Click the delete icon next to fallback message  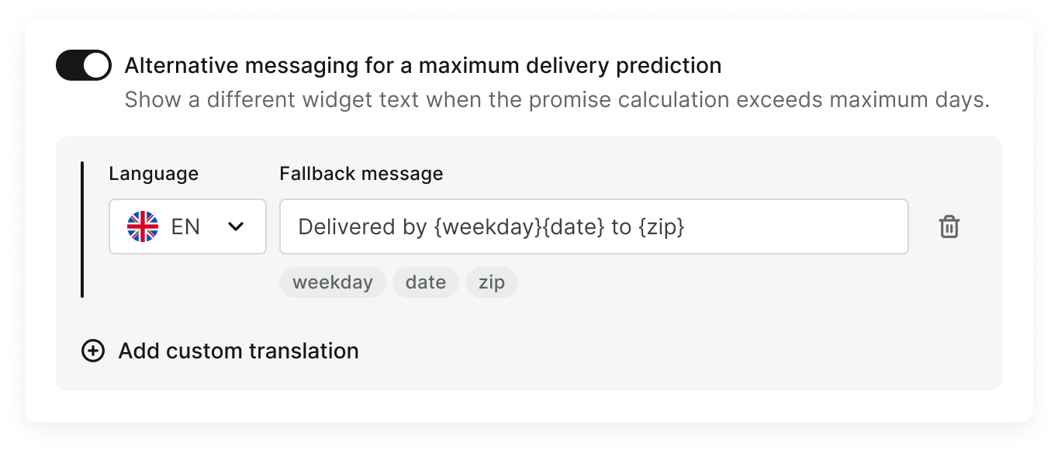tap(950, 226)
